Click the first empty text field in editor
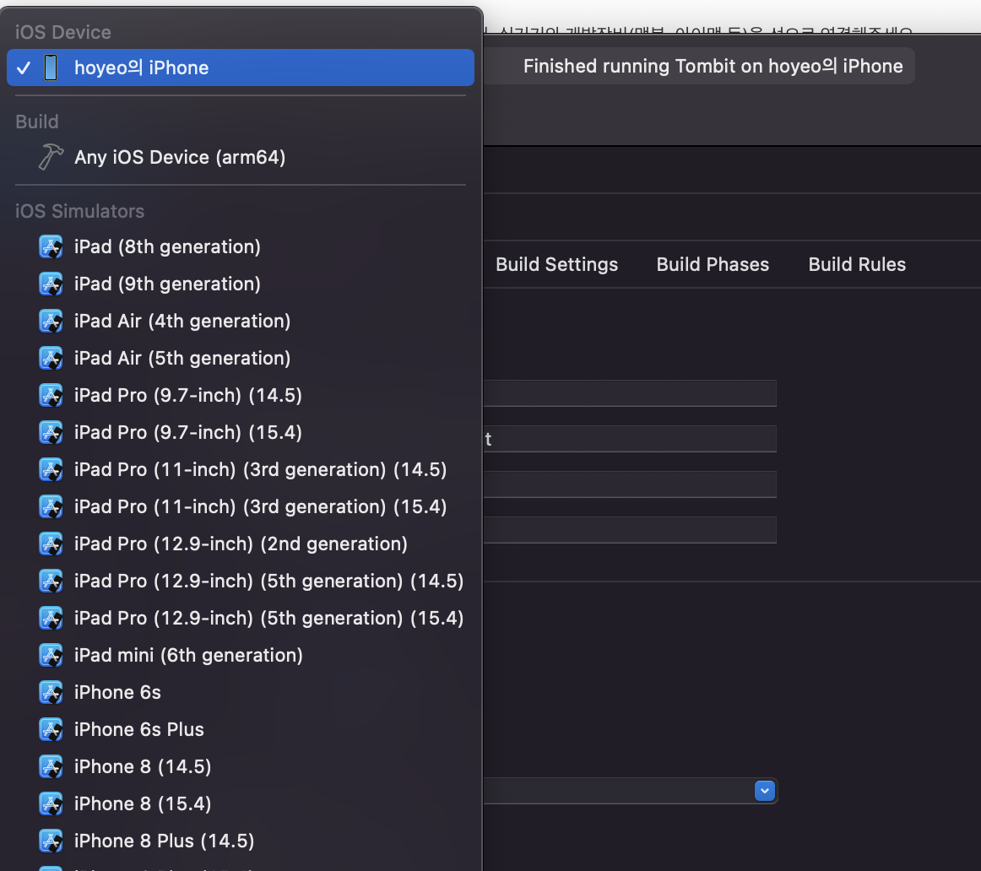 630,393
